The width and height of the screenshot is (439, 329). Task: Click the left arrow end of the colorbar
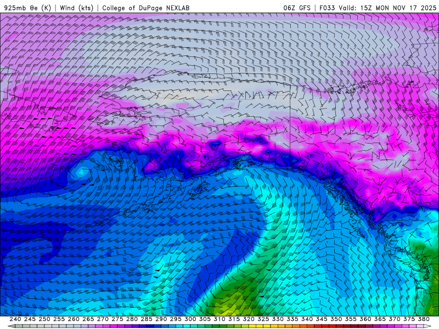click(x=12, y=326)
